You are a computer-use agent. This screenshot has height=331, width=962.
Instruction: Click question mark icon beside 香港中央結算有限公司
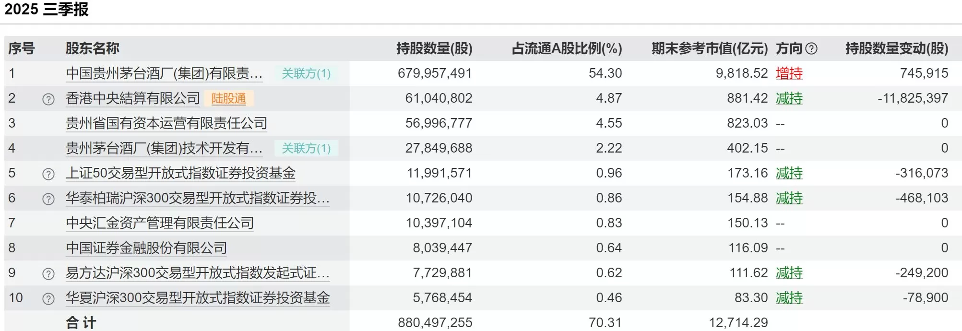coord(48,98)
